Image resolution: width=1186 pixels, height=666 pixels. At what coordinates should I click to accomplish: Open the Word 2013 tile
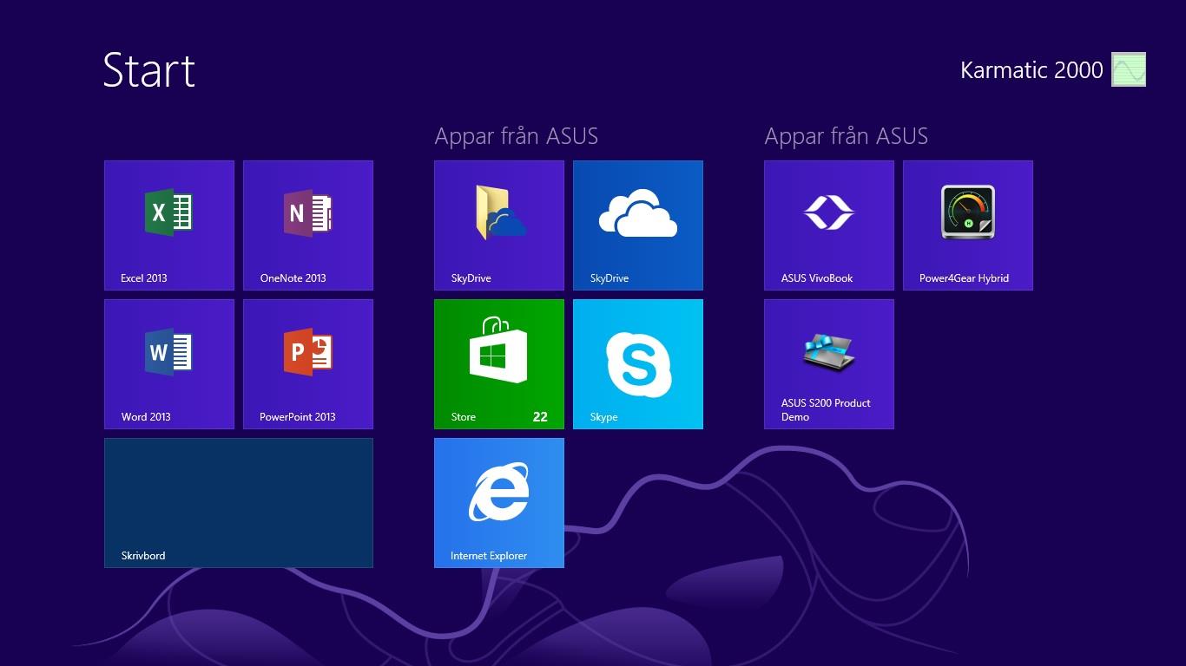click(x=169, y=364)
